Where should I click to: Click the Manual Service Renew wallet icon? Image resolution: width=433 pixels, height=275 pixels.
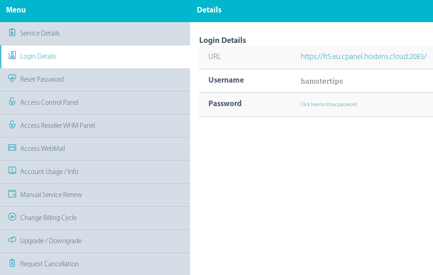(x=12, y=194)
